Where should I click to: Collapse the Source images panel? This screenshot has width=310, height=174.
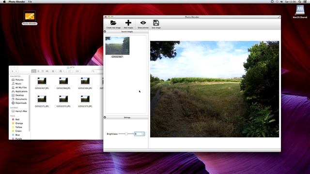coord(105,31)
